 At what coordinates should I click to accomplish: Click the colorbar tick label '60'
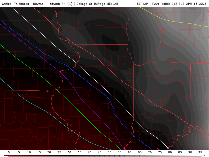130,152
